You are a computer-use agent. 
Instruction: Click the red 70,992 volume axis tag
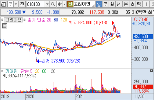coord(143,87)
